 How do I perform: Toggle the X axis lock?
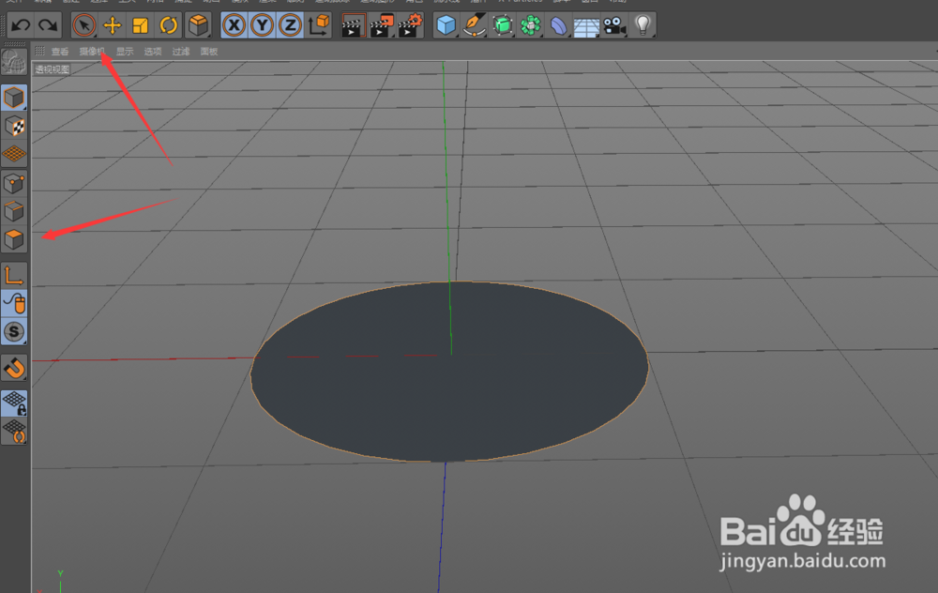(234, 25)
